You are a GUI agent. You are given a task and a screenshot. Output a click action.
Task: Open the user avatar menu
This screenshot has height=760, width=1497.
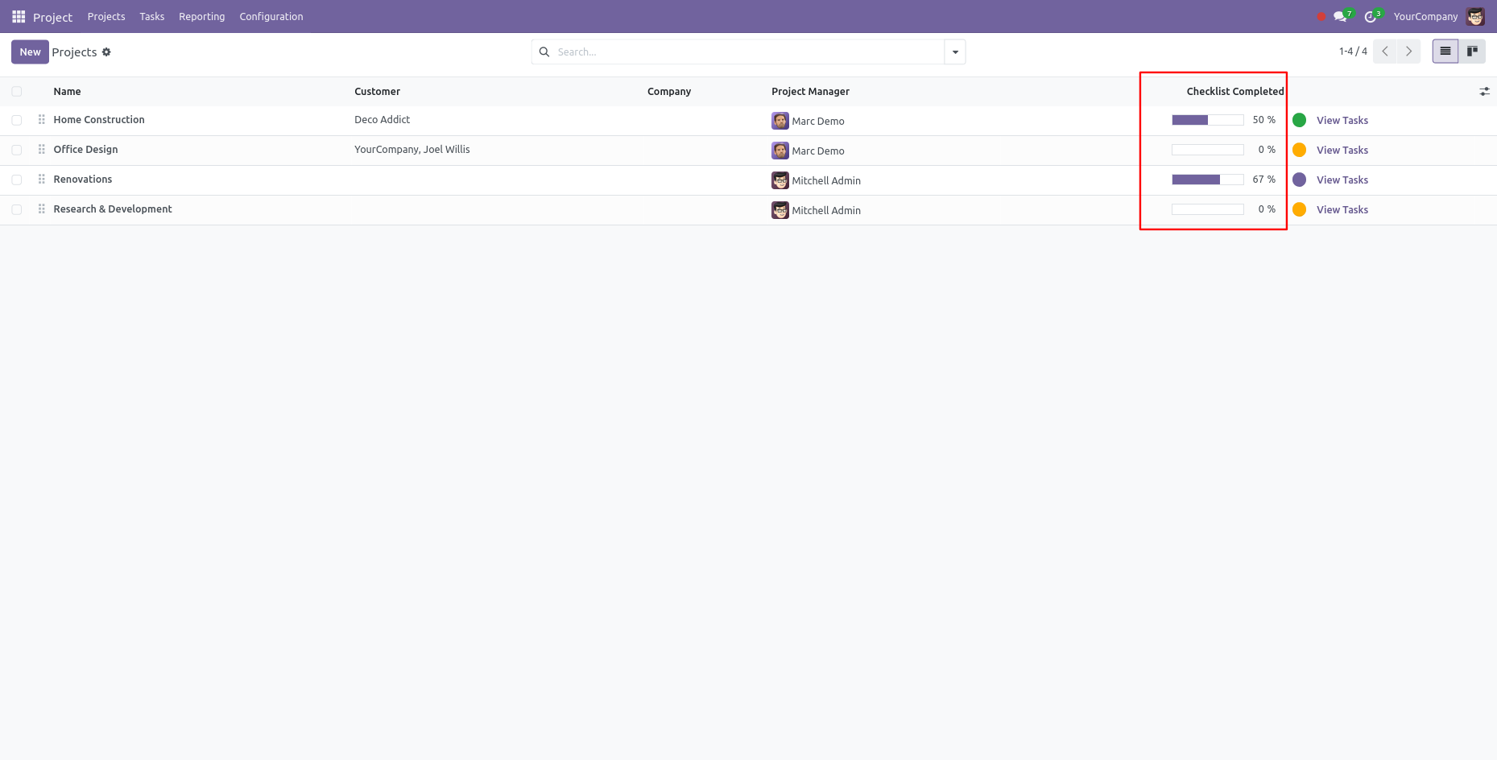pos(1476,16)
